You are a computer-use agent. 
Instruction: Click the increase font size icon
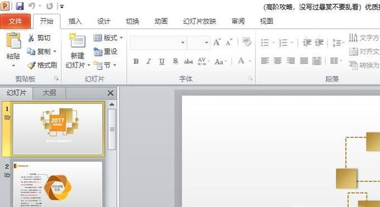click(217, 42)
